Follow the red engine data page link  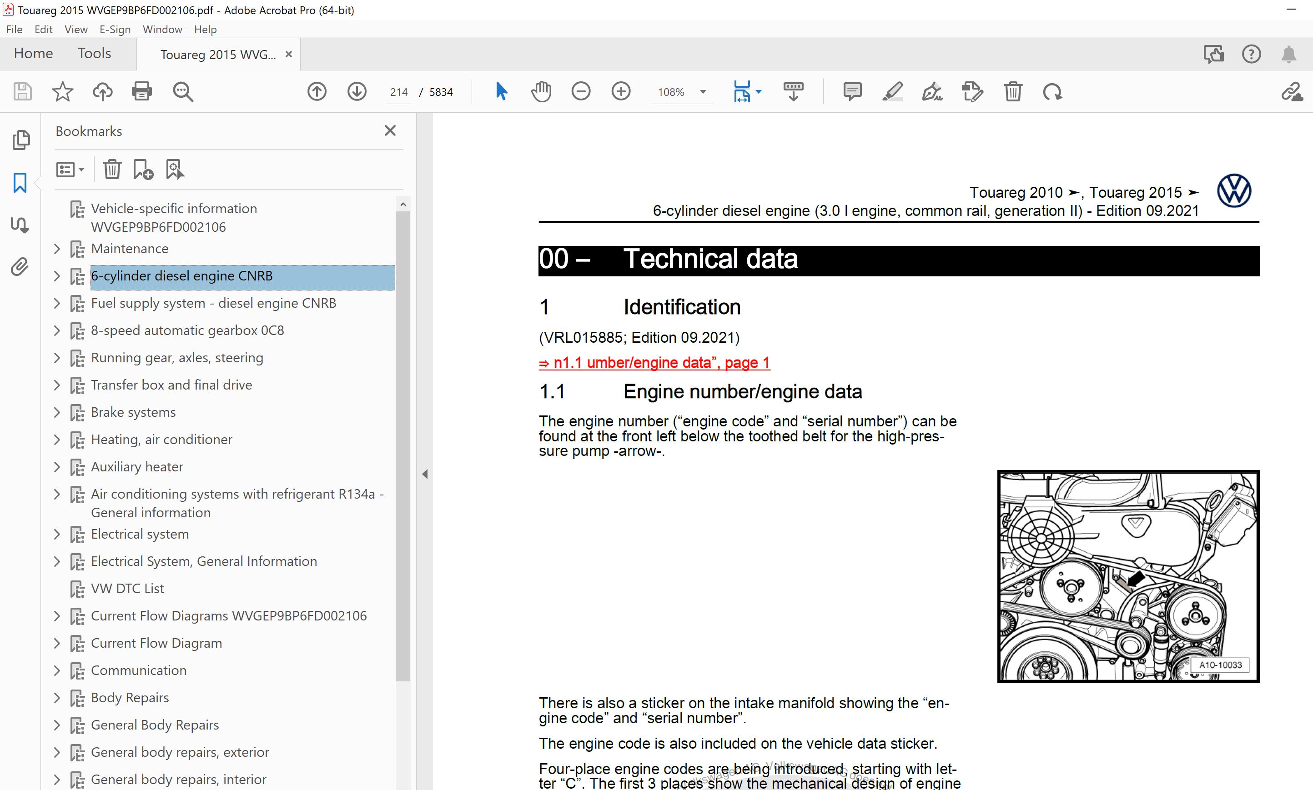coord(654,363)
